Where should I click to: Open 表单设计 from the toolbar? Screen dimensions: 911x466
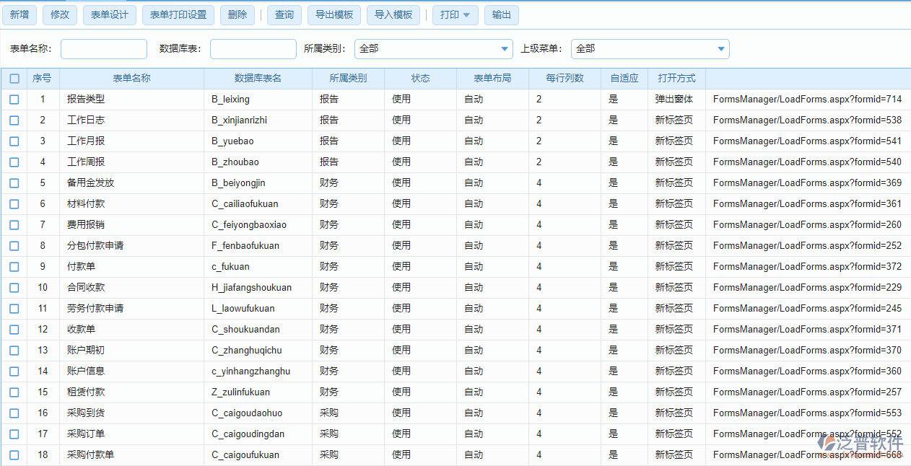tap(109, 15)
